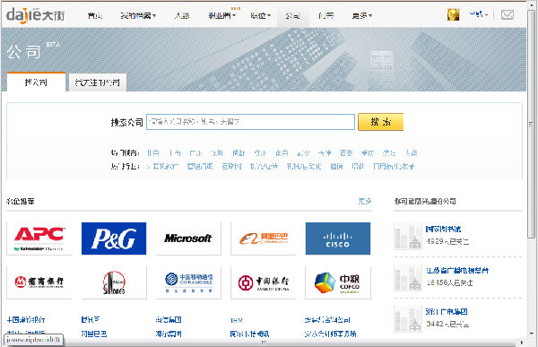The height and width of the screenshot is (347, 538).
Task: Focus the 搜索公司 search input field
Action: pos(250,122)
